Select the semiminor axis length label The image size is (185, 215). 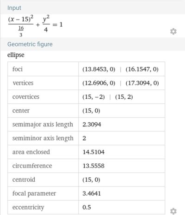click(x=43, y=138)
